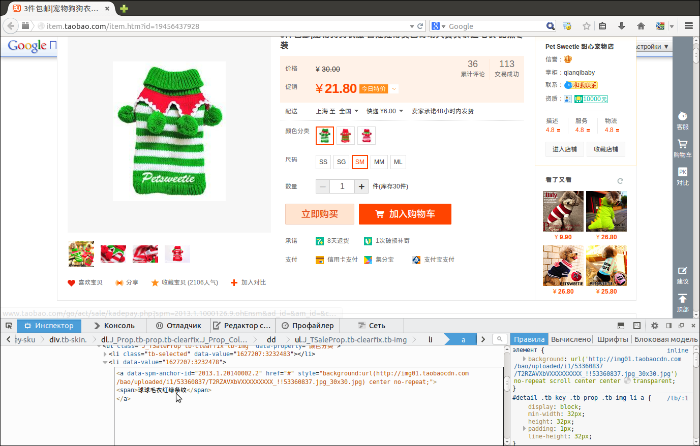Click the first product thumbnail with dog

(x=81, y=254)
